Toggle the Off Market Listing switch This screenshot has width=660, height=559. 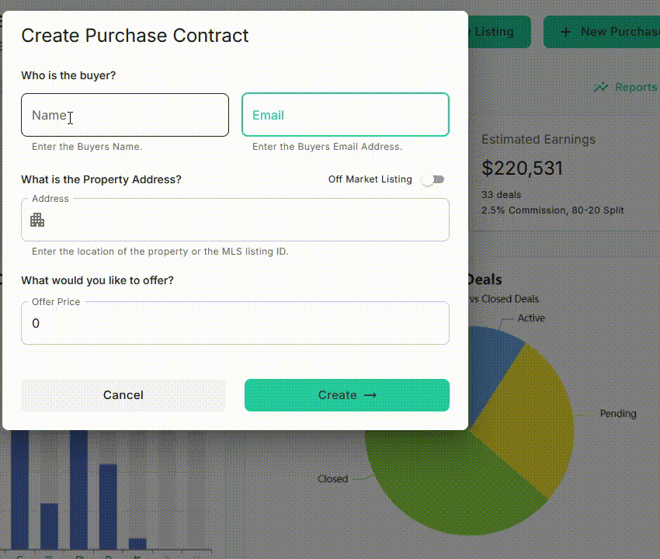click(x=432, y=179)
